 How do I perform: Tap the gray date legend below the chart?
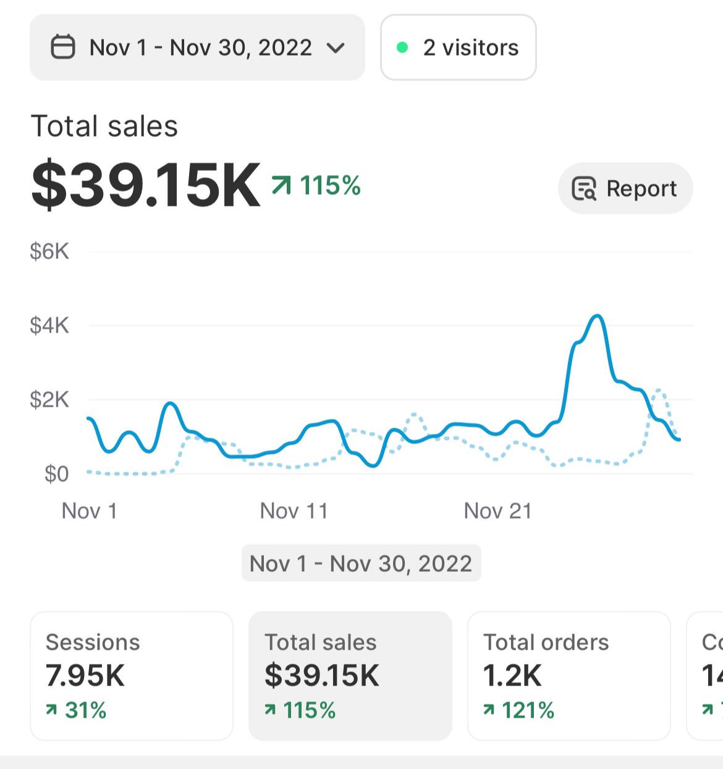point(361,563)
